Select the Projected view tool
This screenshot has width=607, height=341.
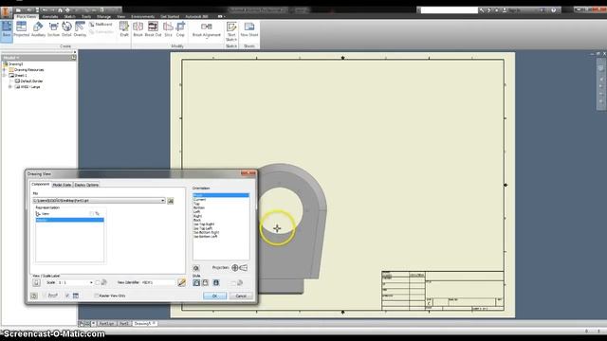pos(21,29)
